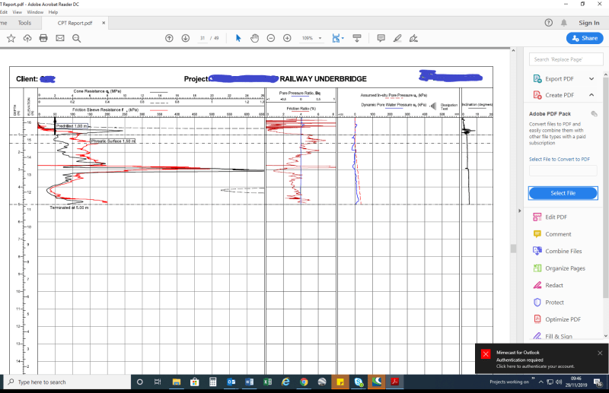Click the page number field showing 31
The width and height of the screenshot is (609, 393).
point(202,38)
